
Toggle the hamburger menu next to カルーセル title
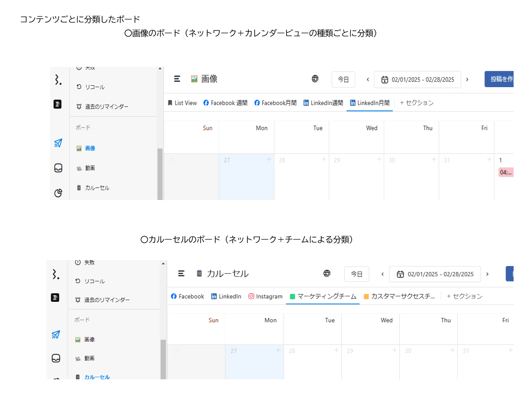tap(181, 274)
